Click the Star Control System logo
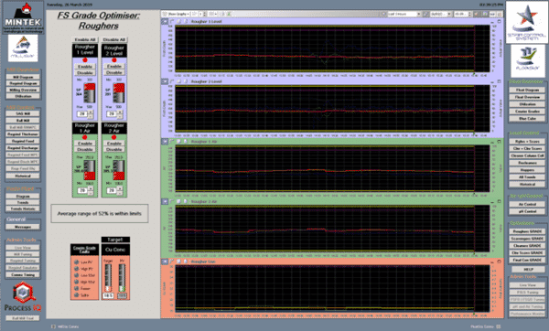 click(527, 23)
